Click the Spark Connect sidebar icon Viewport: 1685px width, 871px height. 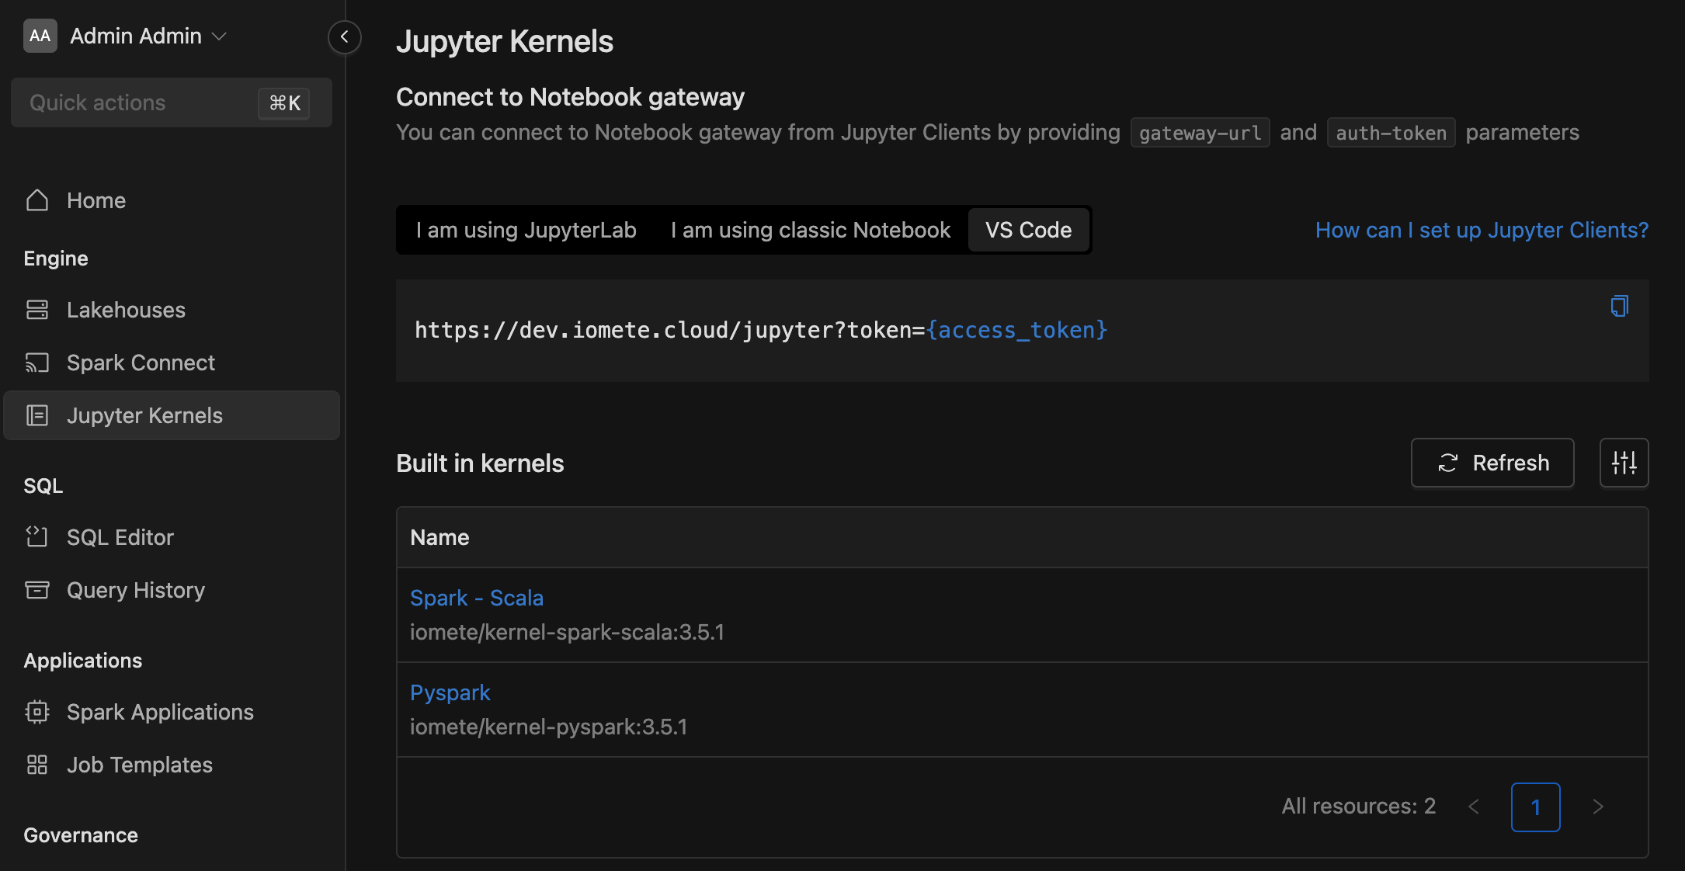click(x=38, y=363)
